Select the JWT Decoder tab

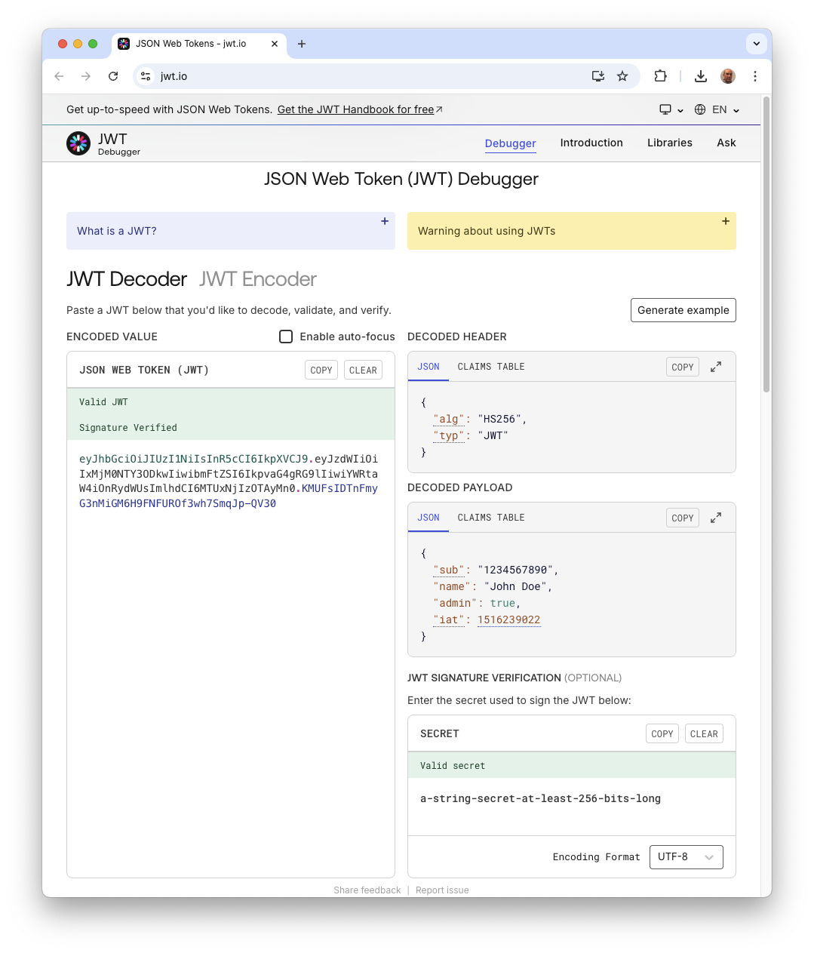(x=127, y=279)
